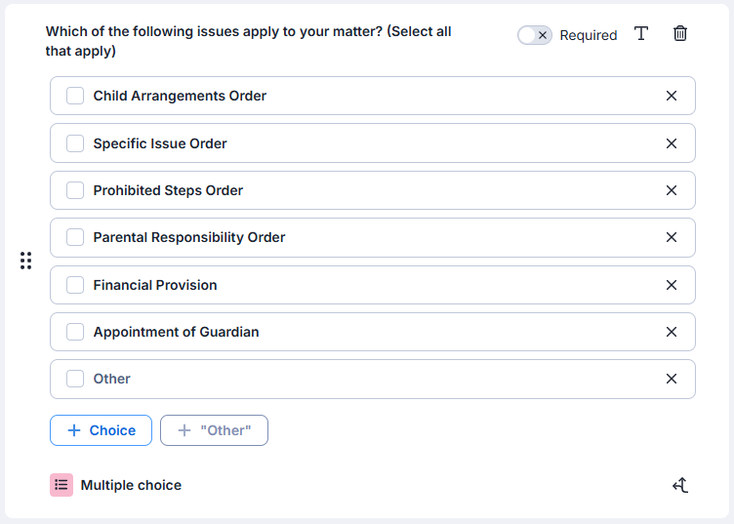
Task: Remove the Child Arrangements Order choice
Action: coord(672,96)
